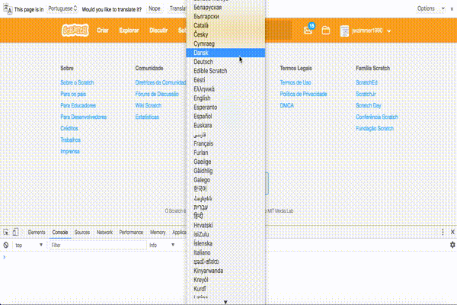Open Para os pais link
The height and width of the screenshot is (305, 457).
73,94
